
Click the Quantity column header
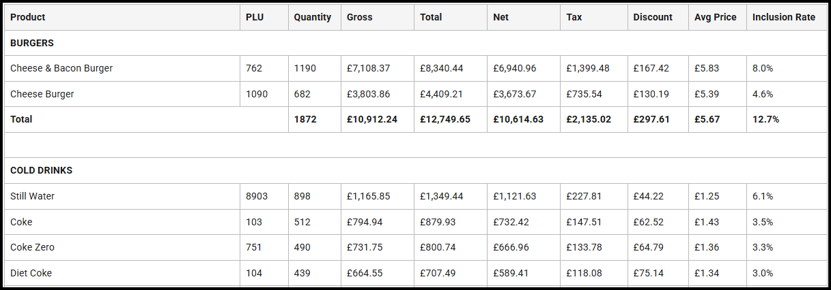tap(312, 17)
